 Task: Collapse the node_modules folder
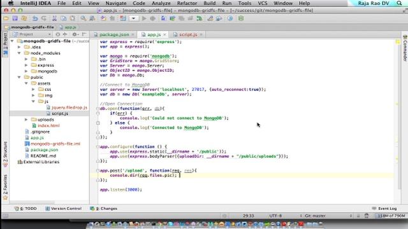click(19, 53)
